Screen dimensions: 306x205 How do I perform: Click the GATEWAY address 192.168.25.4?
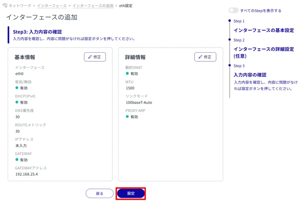coord(27,174)
